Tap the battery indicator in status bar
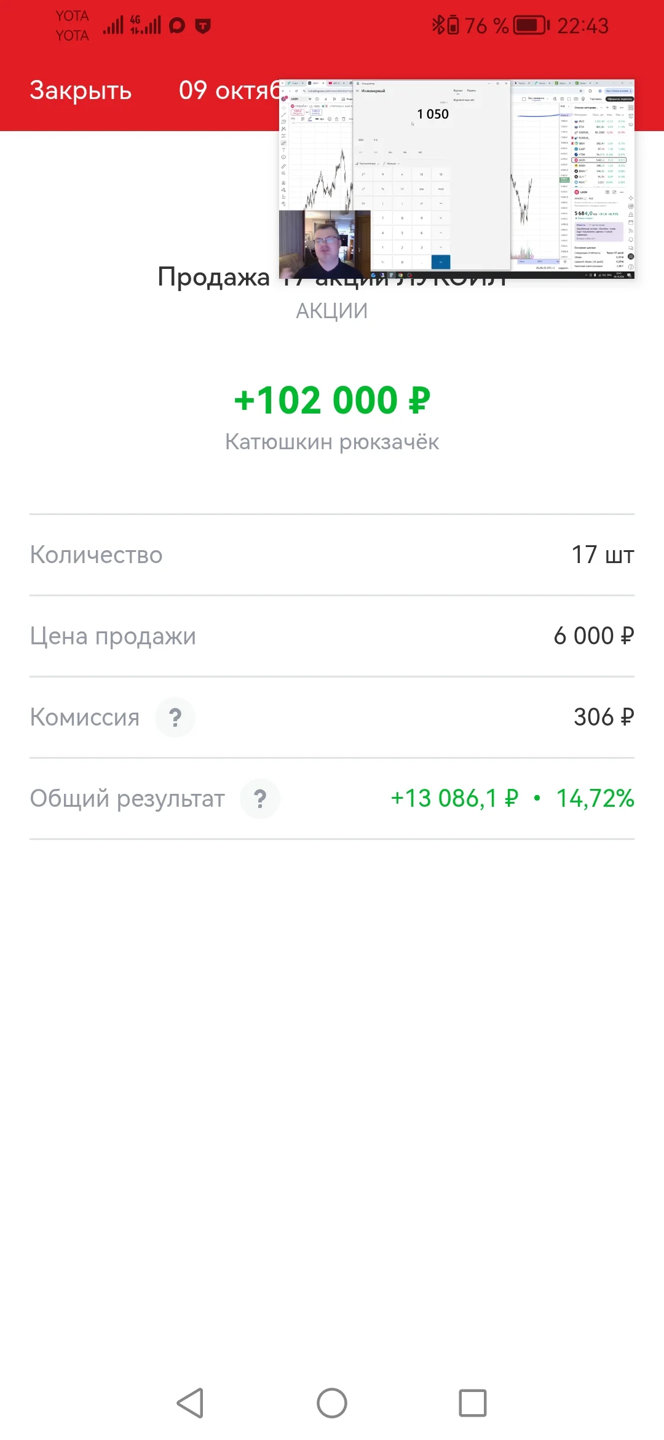The height and width of the screenshot is (1440, 664). pos(531,26)
